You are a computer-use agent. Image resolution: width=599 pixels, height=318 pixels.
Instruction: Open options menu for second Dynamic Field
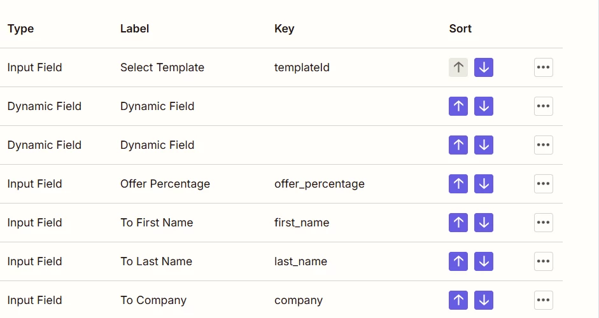(x=543, y=145)
